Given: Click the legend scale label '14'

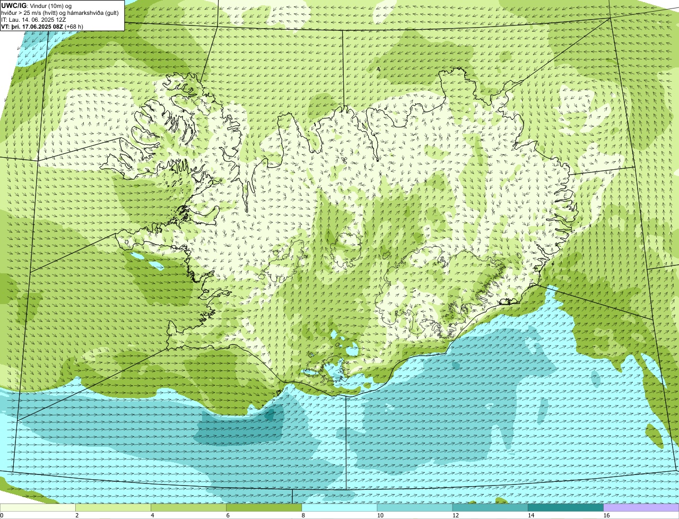Looking at the screenshot, I should click(531, 515).
